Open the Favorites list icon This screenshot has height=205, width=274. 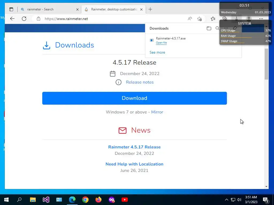pos(213,19)
